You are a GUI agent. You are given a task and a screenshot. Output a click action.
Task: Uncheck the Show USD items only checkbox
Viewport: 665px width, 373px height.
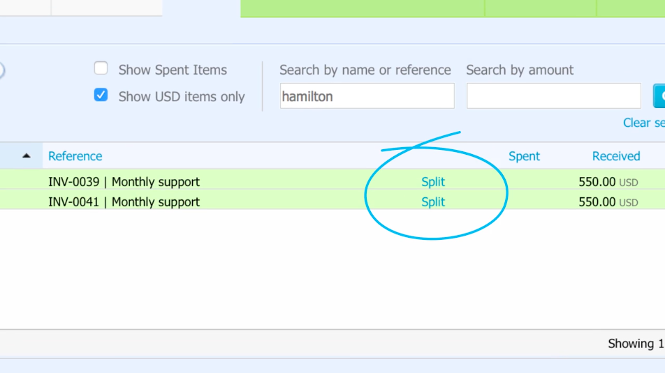101,95
